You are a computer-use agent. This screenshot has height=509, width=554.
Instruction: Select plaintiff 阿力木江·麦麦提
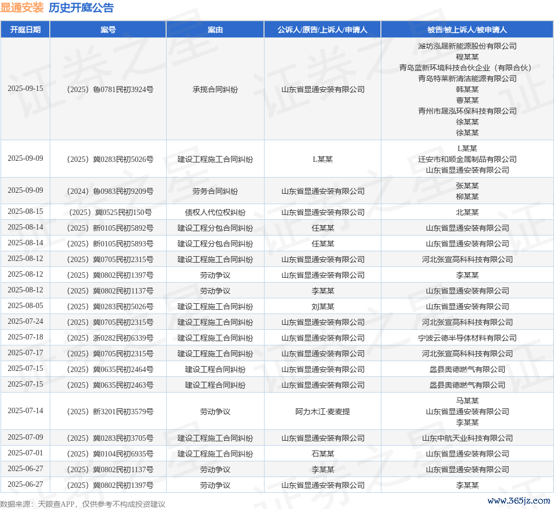tap(322, 412)
